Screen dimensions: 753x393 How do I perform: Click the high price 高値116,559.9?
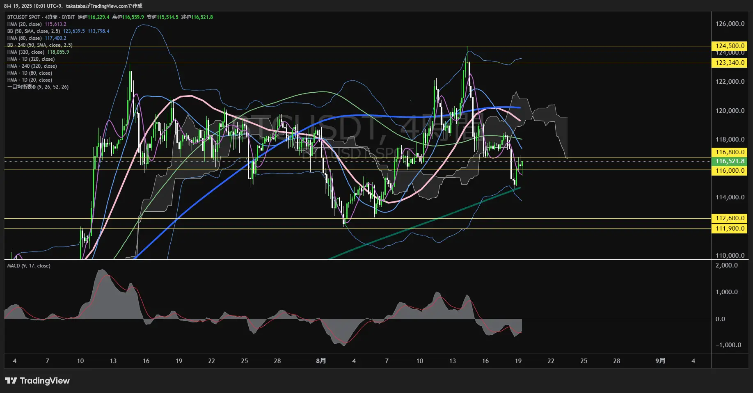pos(128,17)
